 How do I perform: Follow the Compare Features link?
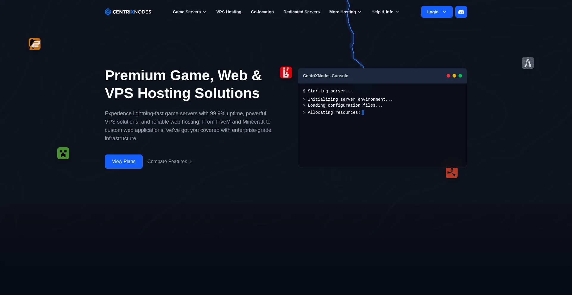(170, 162)
